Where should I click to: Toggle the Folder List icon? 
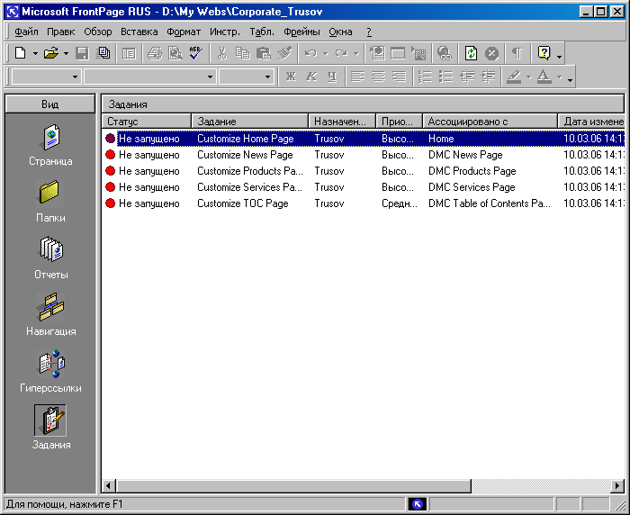[x=129, y=53]
